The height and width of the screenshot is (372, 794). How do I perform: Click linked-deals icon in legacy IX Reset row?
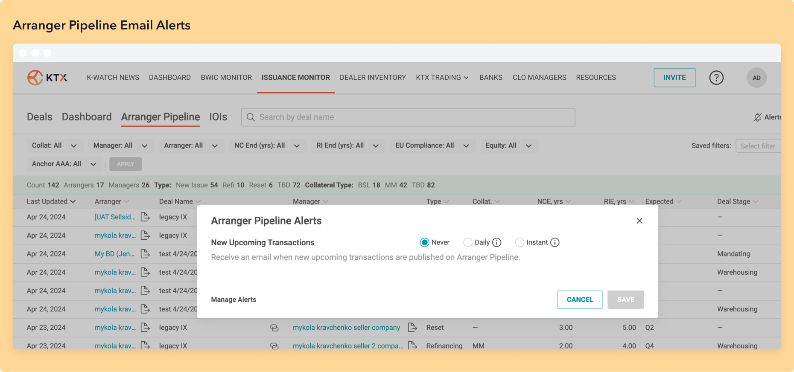tap(274, 328)
